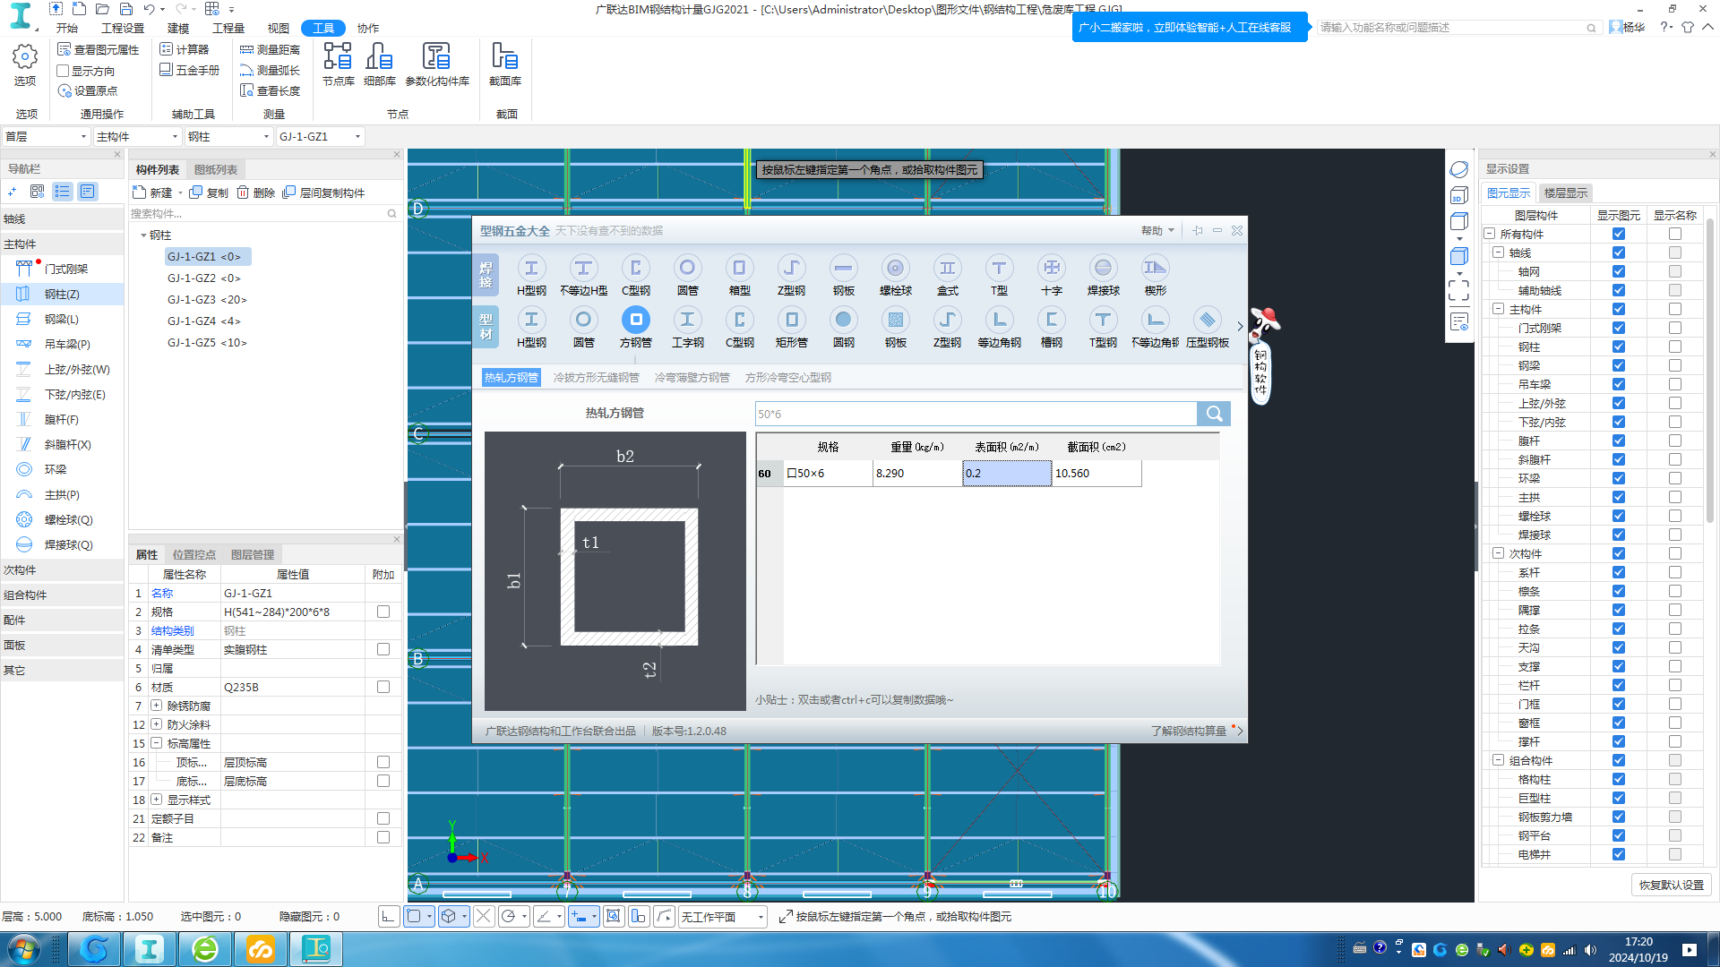
Task: Select welded 不等边H型 profile icon
Action: tap(583, 268)
